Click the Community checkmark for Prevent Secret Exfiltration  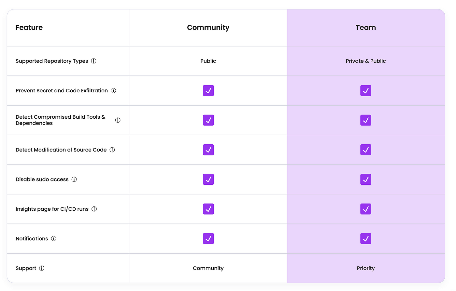pyautogui.click(x=208, y=90)
